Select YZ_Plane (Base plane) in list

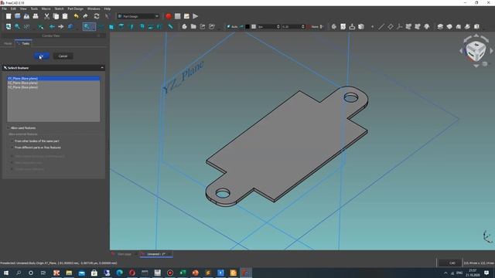point(53,87)
